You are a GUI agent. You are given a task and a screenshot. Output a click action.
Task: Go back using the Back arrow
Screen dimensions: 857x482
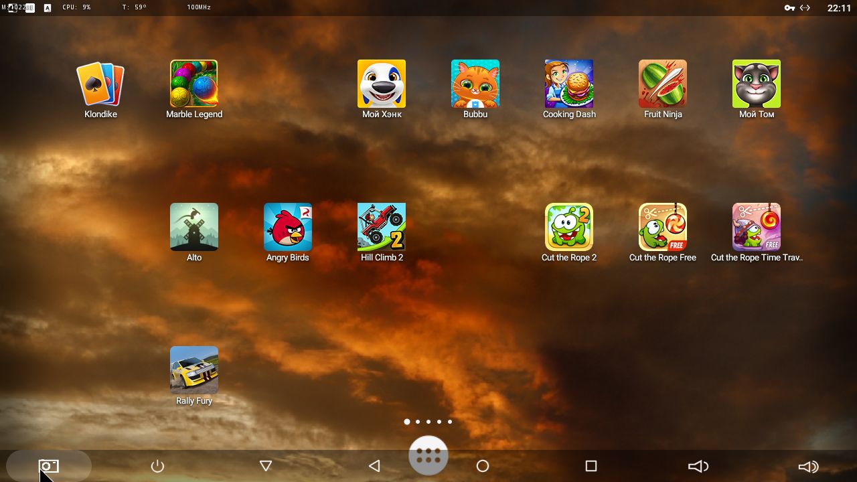[374, 466]
